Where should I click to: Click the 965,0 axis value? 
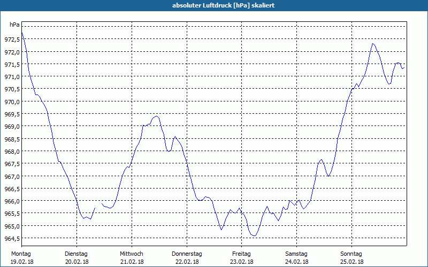(12, 226)
